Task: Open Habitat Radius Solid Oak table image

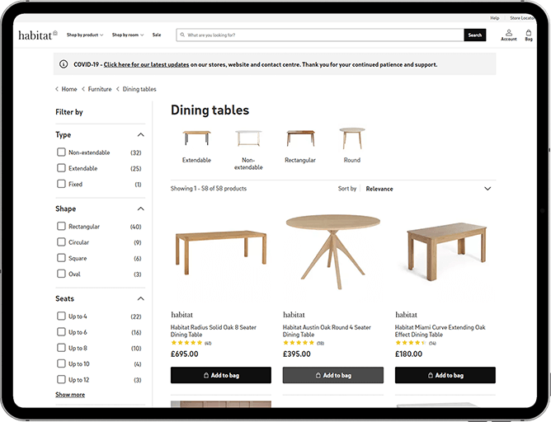Action: 221,253
